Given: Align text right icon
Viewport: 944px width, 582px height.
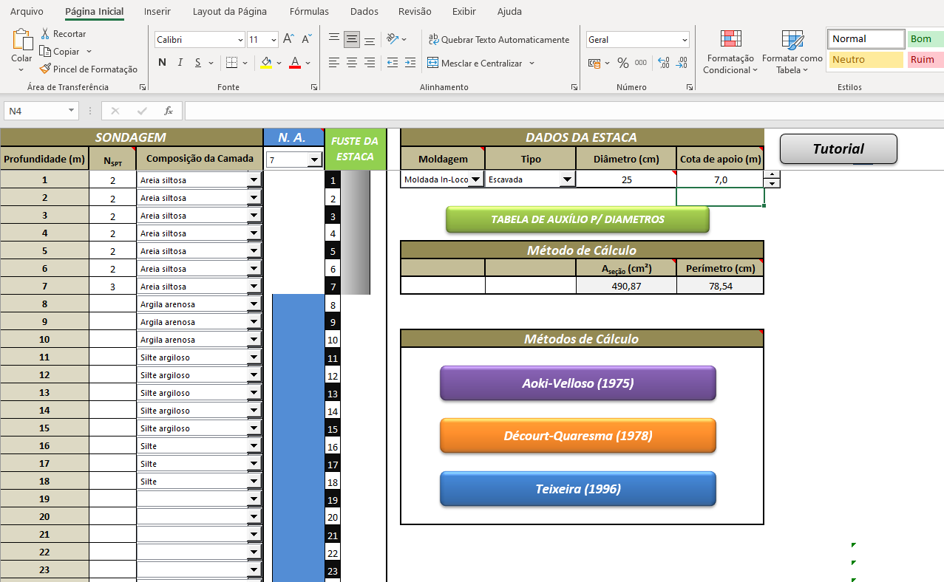Looking at the screenshot, I should click(370, 63).
